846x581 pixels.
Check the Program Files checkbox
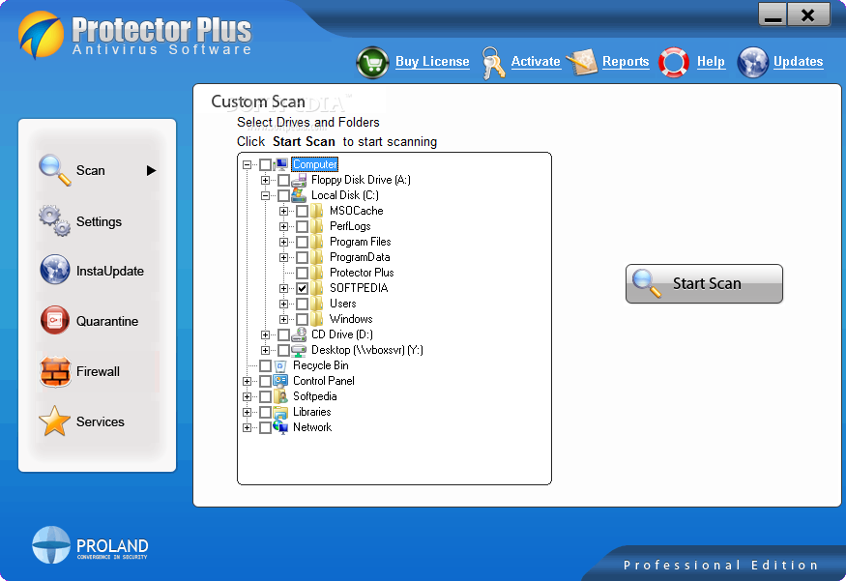tap(302, 243)
